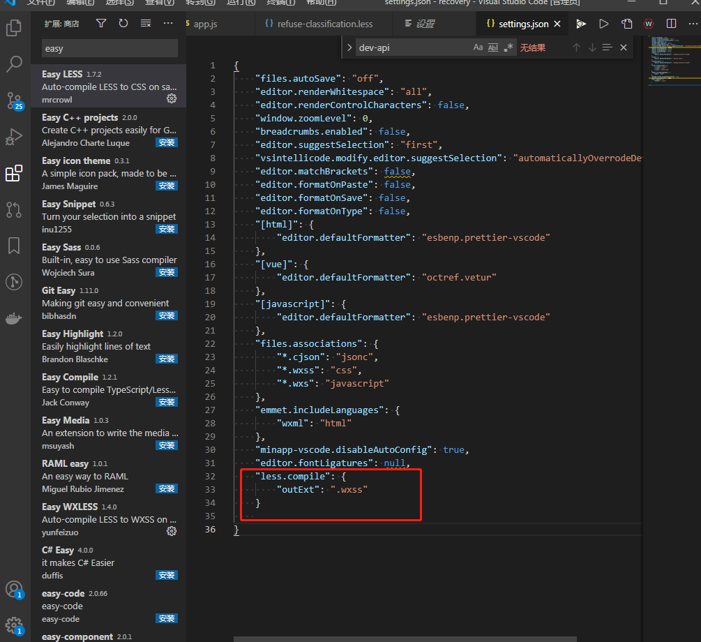The height and width of the screenshot is (642, 701).
Task: Open the Bookmarks view in activity bar
Action: pyautogui.click(x=14, y=246)
